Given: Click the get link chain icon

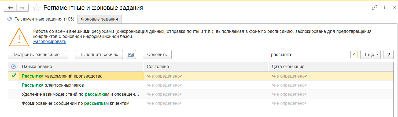Looking at the screenshot, I should [374, 8].
